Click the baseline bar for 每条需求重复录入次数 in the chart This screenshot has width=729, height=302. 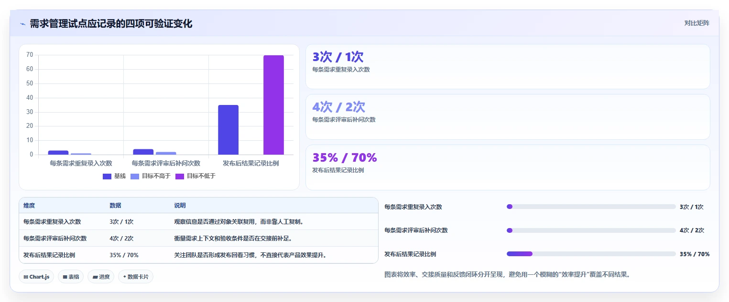click(58, 153)
